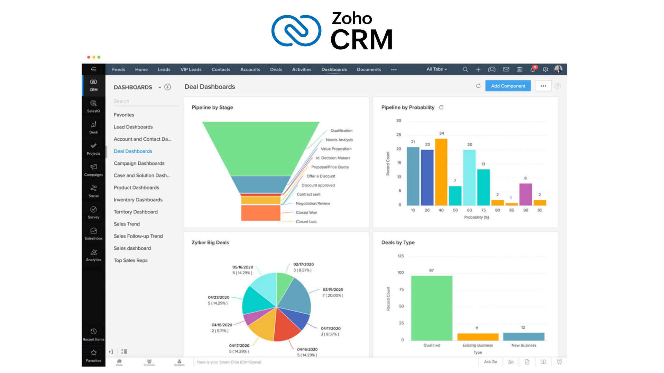
Task: Open SalesInbox from the sidebar
Action: pyautogui.click(x=93, y=234)
